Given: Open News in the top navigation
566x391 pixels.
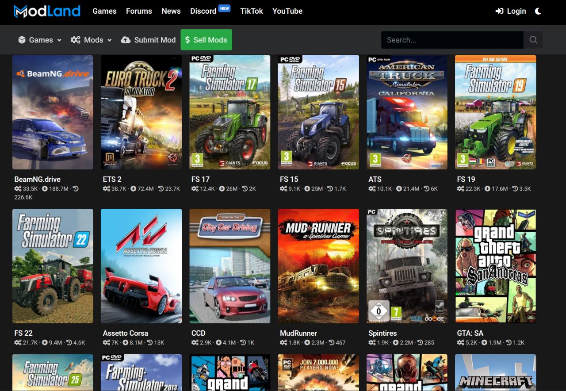Looking at the screenshot, I should pyautogui.click(x=171, y=11).
